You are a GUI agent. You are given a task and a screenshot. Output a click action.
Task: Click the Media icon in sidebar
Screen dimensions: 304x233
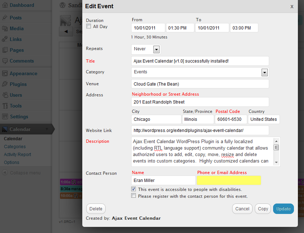pos(5,28)
